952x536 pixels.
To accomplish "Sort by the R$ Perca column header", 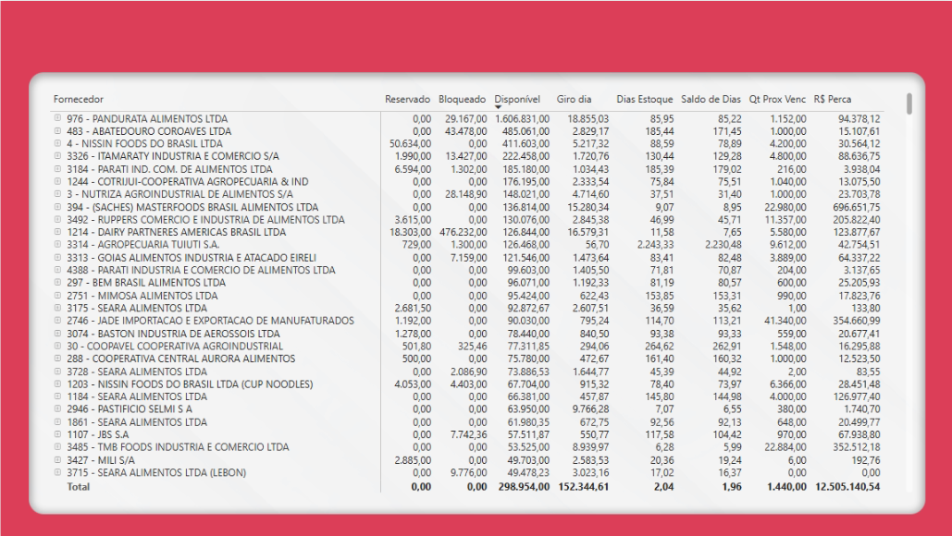I will (833, 99).
